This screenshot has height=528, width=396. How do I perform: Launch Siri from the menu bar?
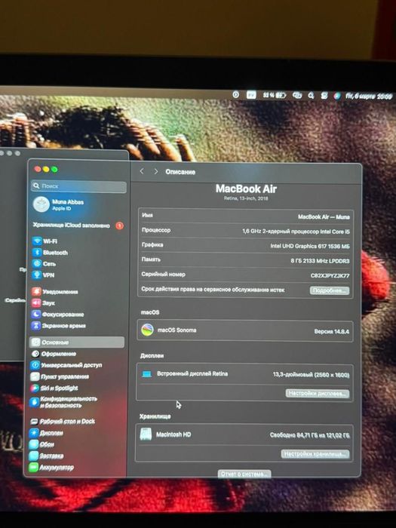click(336, 96)
